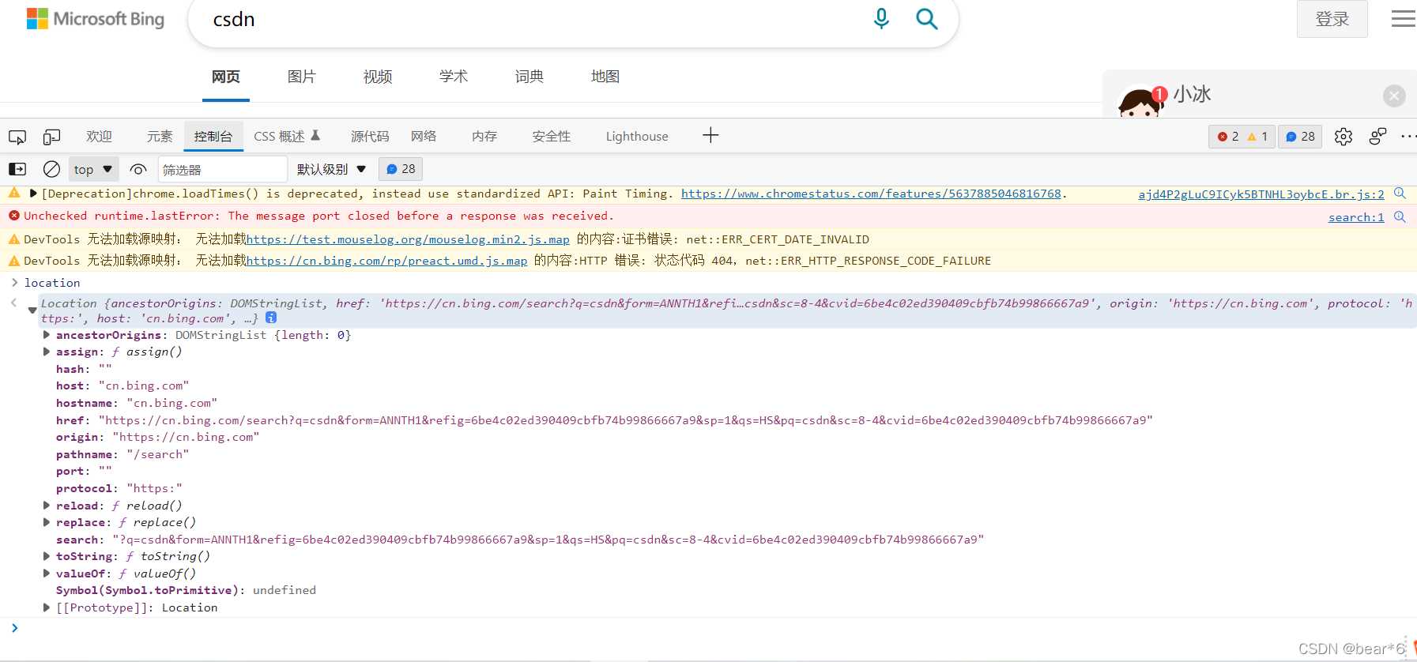Open the Bing hamburger menu
1417x662 pixels.
click(x=1403, y=19)
